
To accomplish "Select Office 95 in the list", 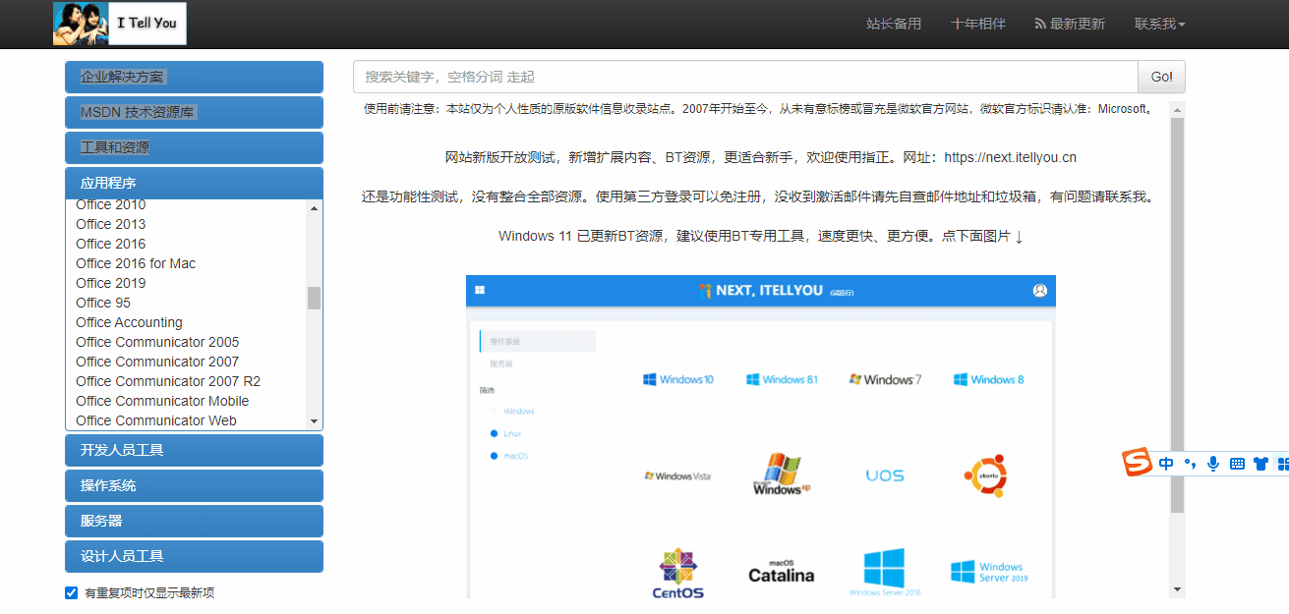I will coord(103,303).
